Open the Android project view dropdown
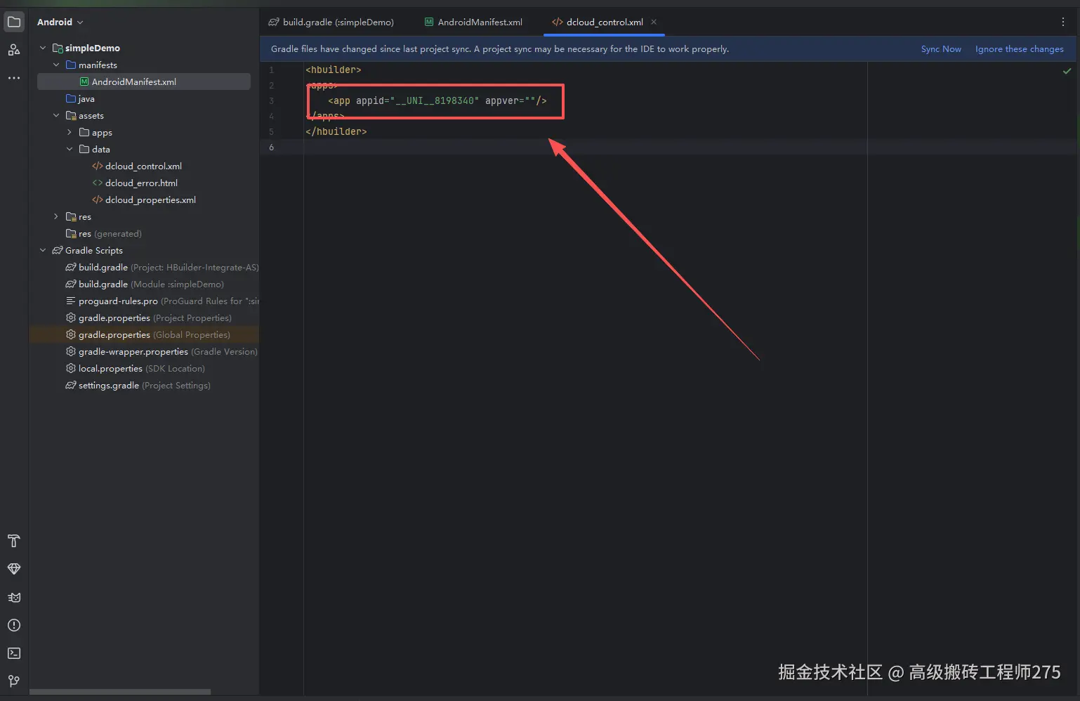The image size is (1080, 701). pos(60,22)
